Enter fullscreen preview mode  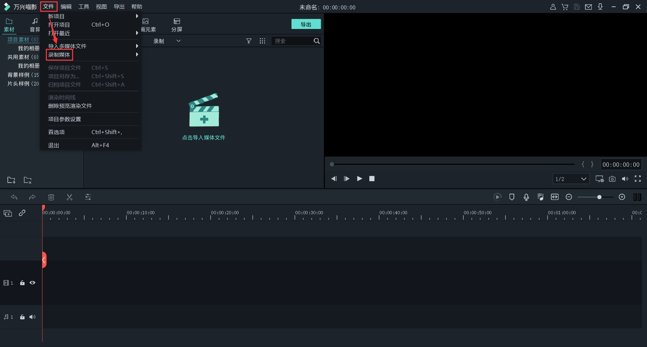(x=638, y=179)
